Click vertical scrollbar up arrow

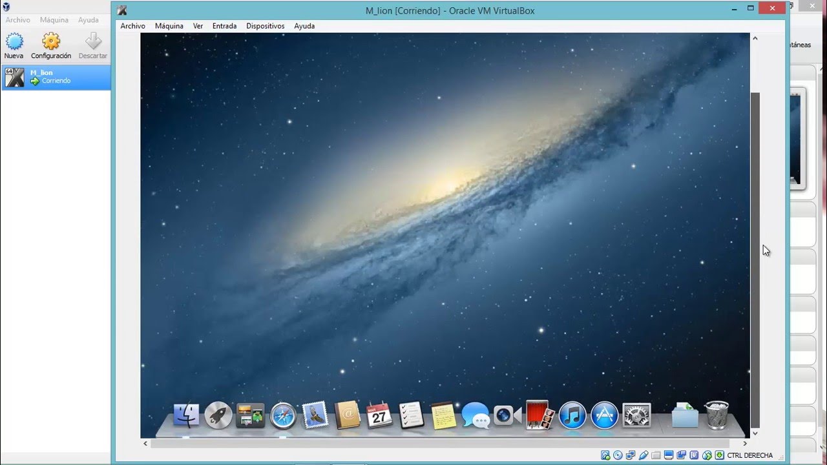point(755,39)
